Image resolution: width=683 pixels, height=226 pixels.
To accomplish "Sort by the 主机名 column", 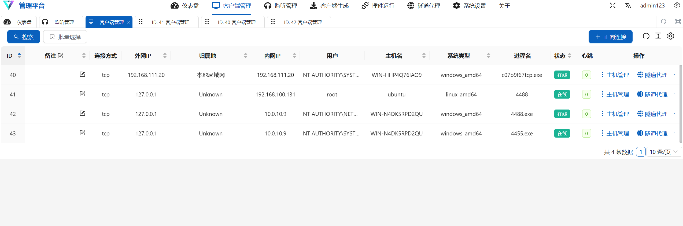I will point(424,56).
